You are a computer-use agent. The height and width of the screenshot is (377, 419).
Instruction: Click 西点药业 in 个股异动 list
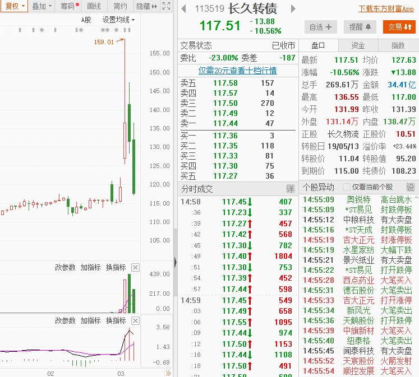[358, 280]
